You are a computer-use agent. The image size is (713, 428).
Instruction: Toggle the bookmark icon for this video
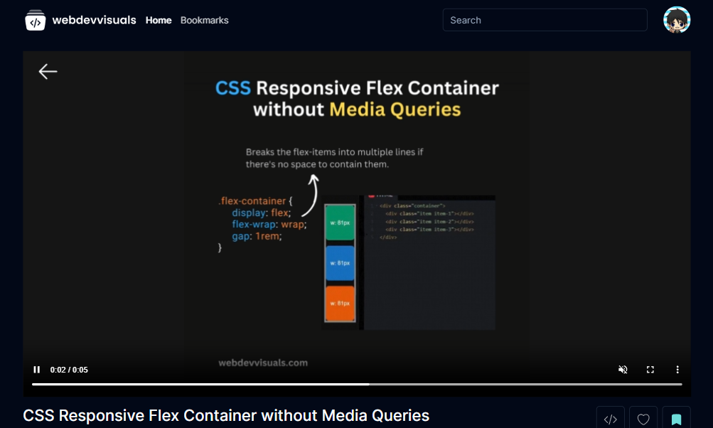[676, 419]
